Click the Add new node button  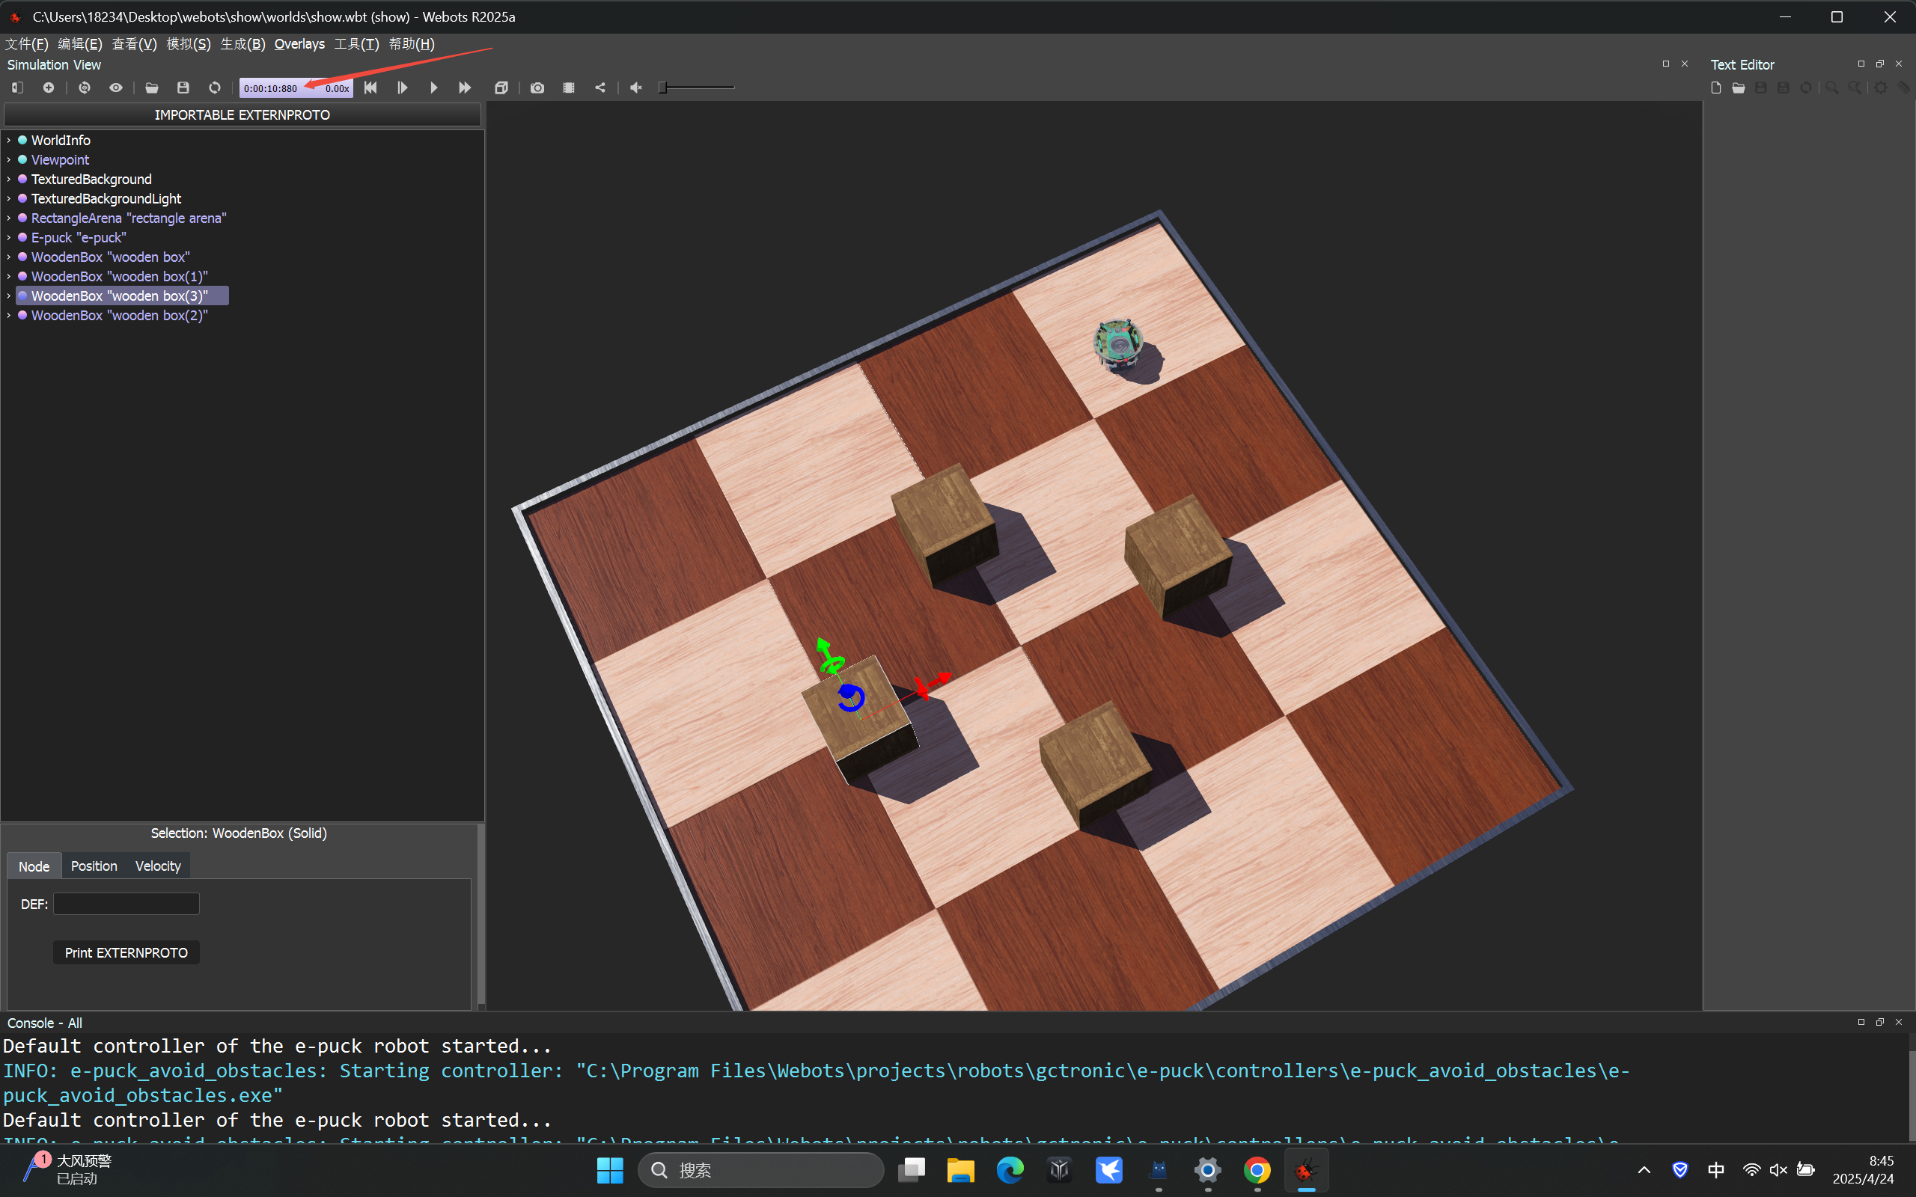click(49, 88)
